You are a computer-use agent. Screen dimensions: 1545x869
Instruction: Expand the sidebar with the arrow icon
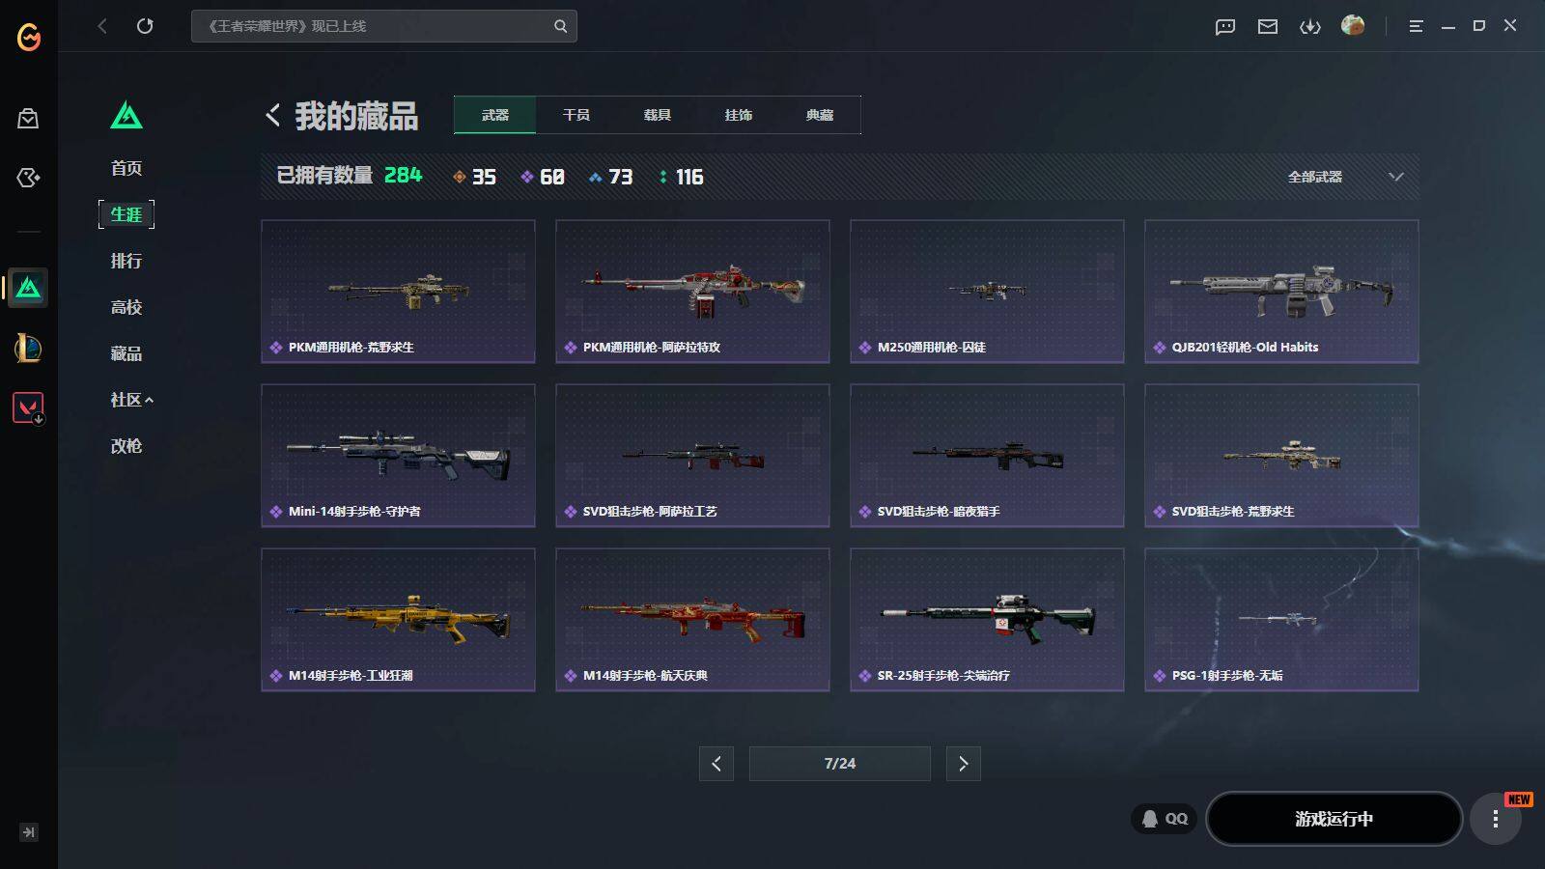click(x=29, y=832)
